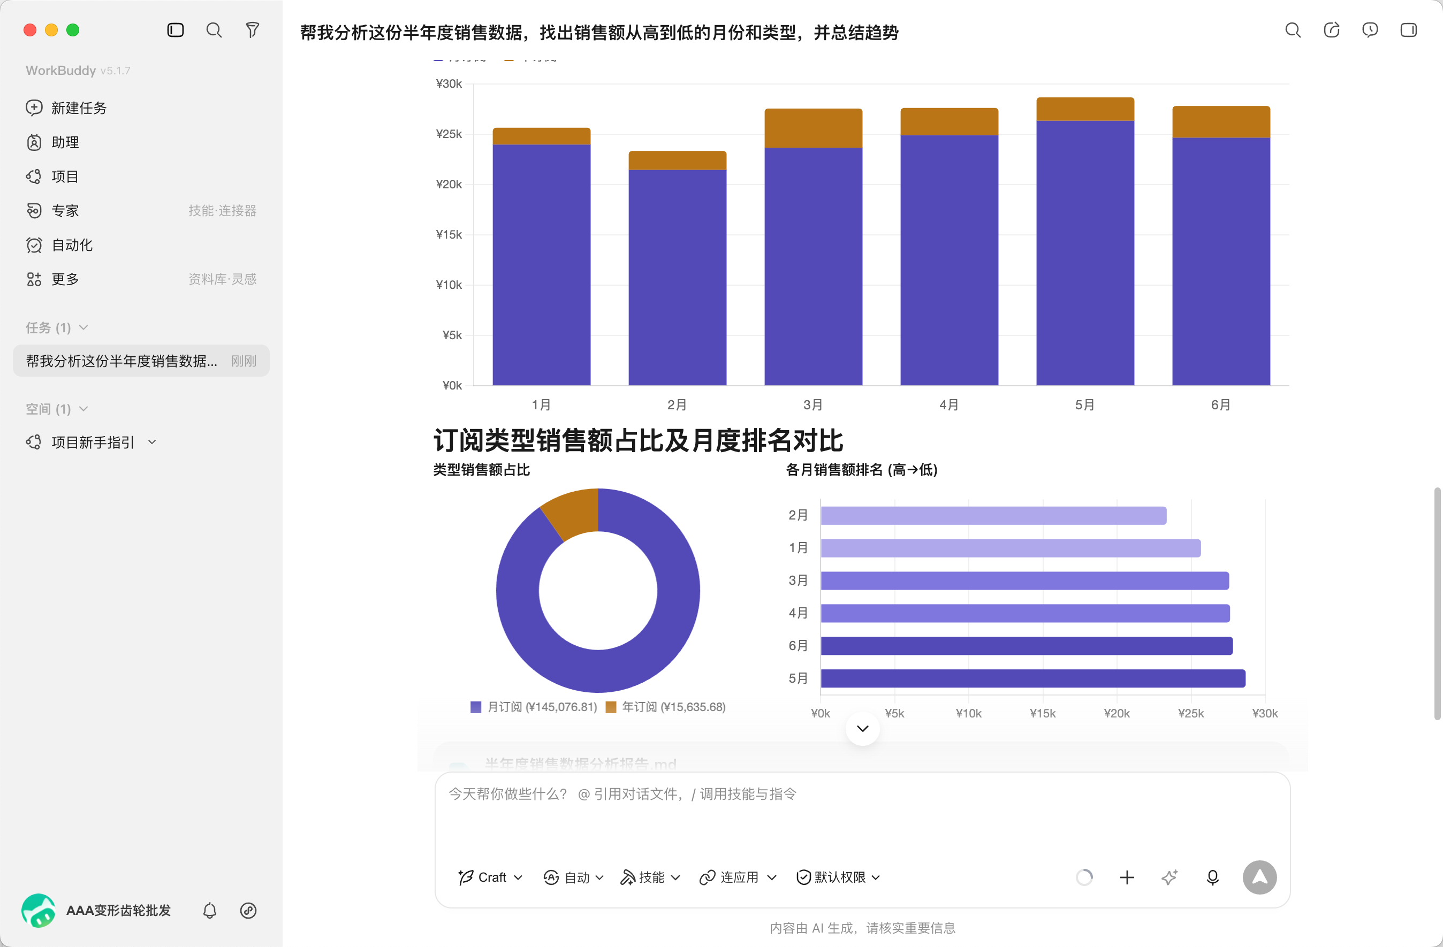The width and height of the screenshot is (1443, 947).
Task: Select the 帮我分析这份半年度销售数据 task row
Action: pos(141,361)
